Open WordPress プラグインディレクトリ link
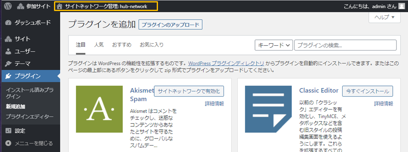 226,64
